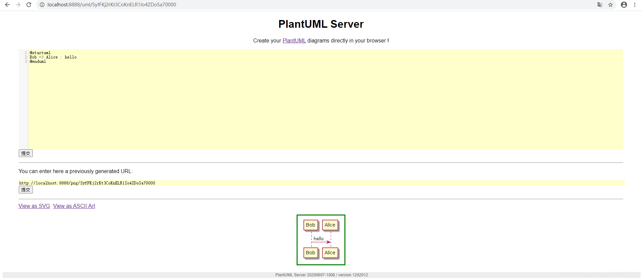Bookmark this page with star icon
The image size is (642, 280).
(611, 5)
